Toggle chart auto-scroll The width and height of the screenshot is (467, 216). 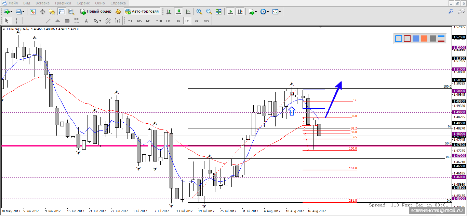coord(231,12)
